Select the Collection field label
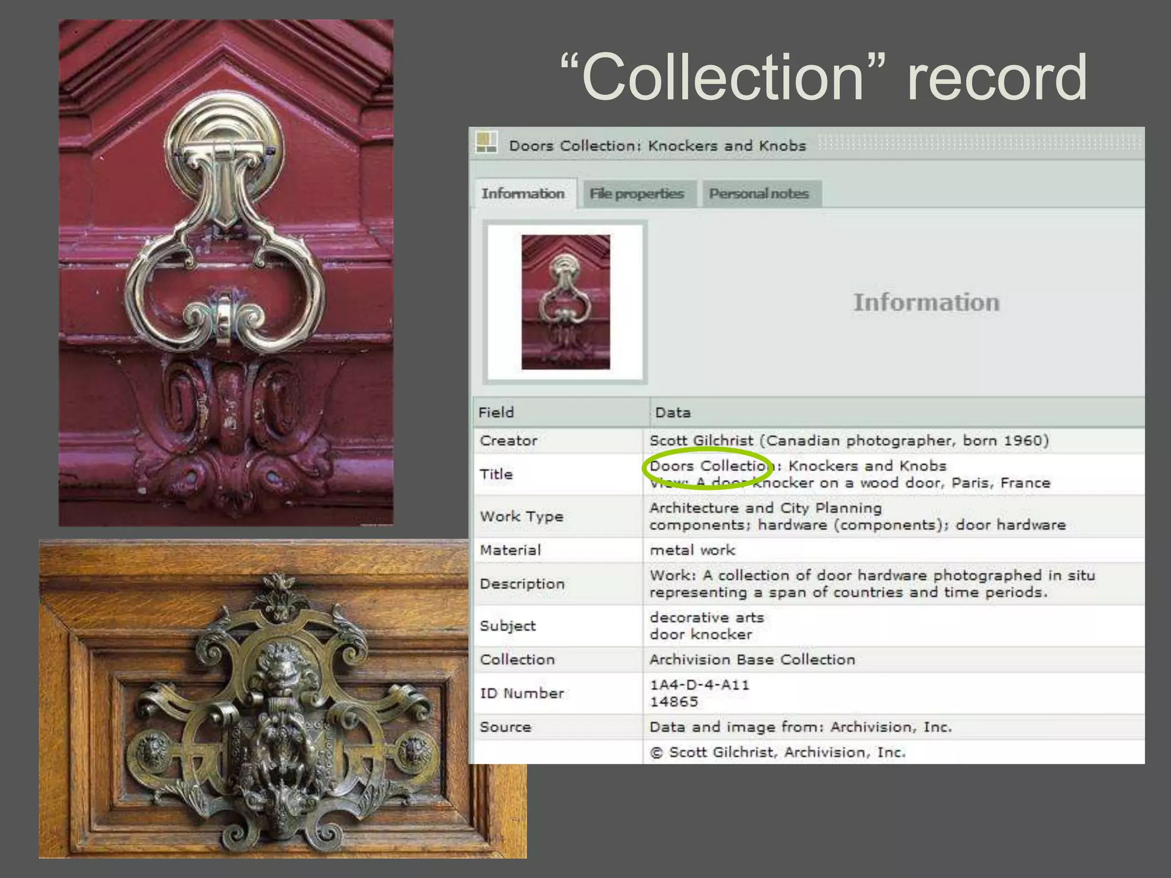 coord(517,660)
